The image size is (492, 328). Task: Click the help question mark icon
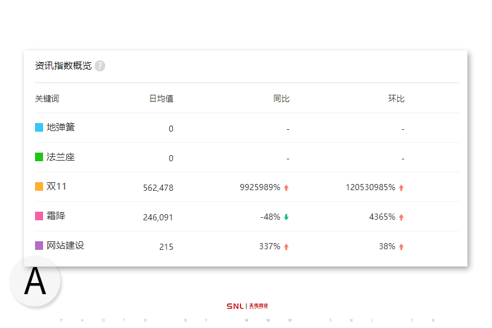coord(100,66)
